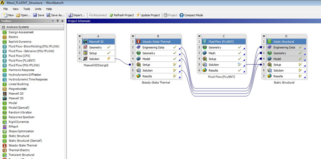The width and height of the screenshot is (321, 159).
Task: Choose Fluid Flow (FLUENT) toolbox item
Action: 22,61
